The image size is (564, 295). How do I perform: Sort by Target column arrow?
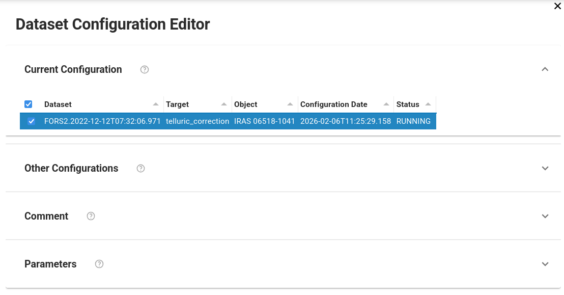[224, 104]
